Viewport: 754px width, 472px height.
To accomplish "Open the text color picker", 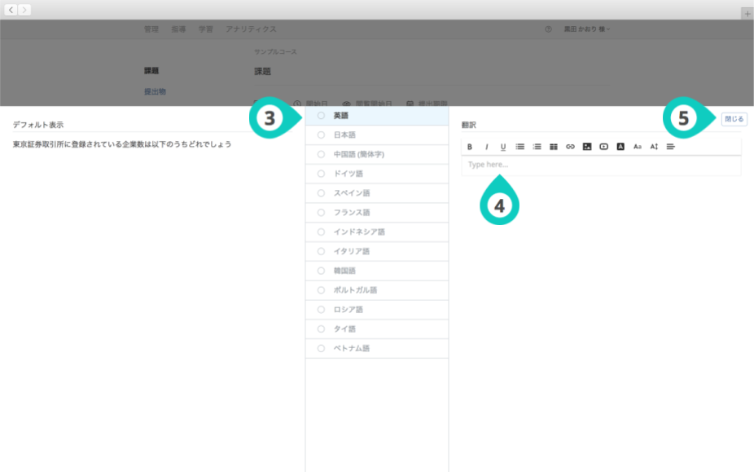I will tap(620, 147).
